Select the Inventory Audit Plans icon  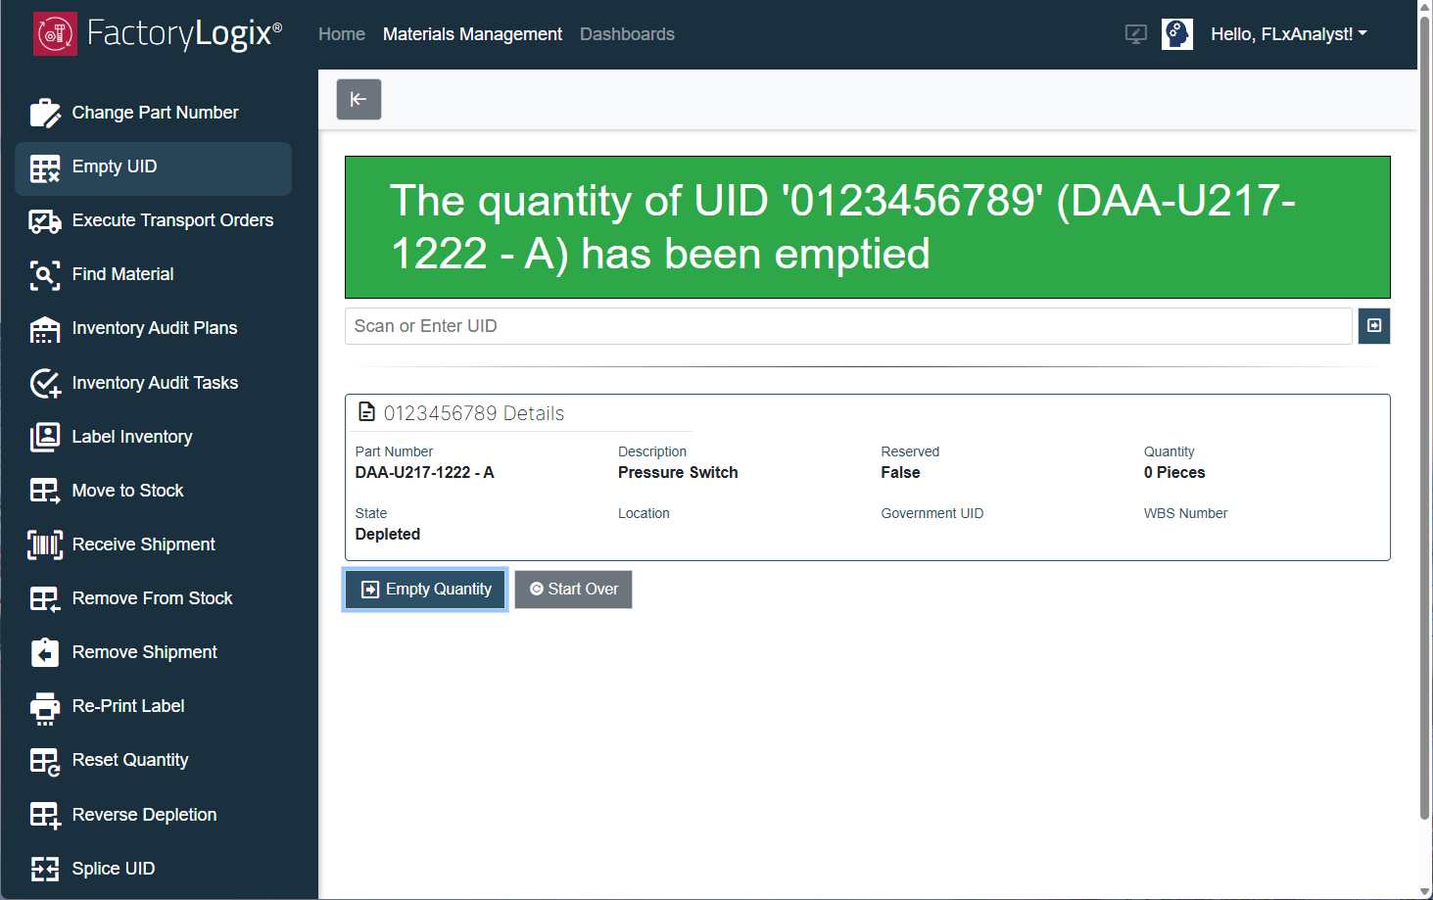click(x=45, y=328)
